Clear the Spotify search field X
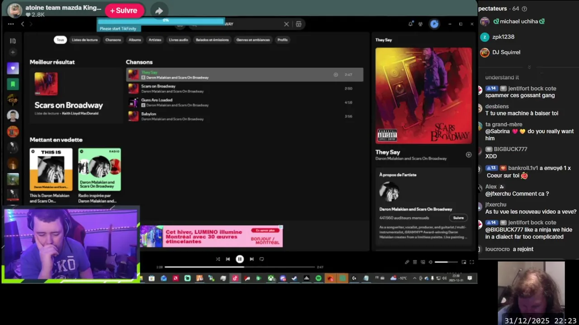 pyautogui.click(x=286, y=24)
